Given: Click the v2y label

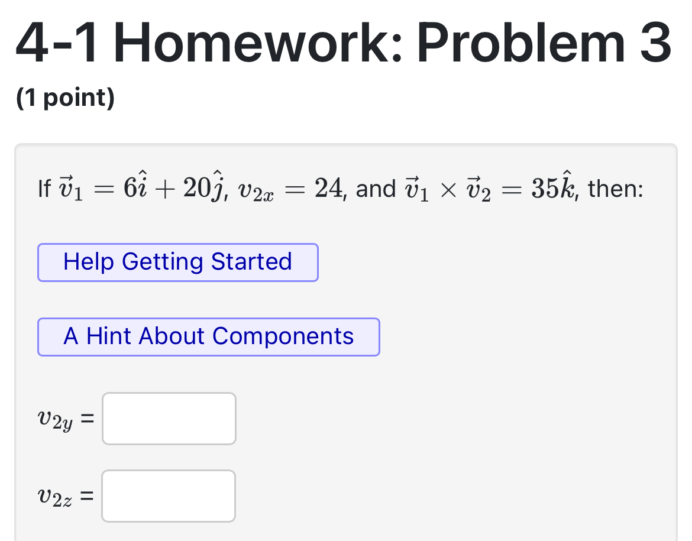Looking at the screenshot, I should [56, 418].
